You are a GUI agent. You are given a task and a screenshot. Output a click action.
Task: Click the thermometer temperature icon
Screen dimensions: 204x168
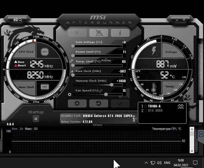click(154, 87)
